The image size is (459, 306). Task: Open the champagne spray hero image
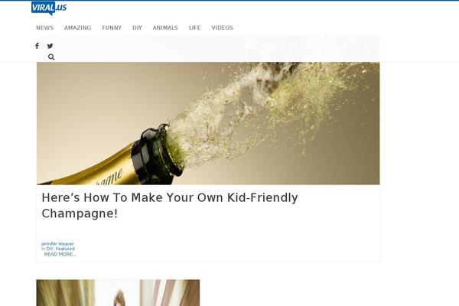point(208,123)
